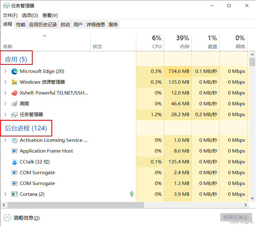Viewport: 258px width, 227px height.
Task: Switch to the 用户 tab
Action: (78, 24)
